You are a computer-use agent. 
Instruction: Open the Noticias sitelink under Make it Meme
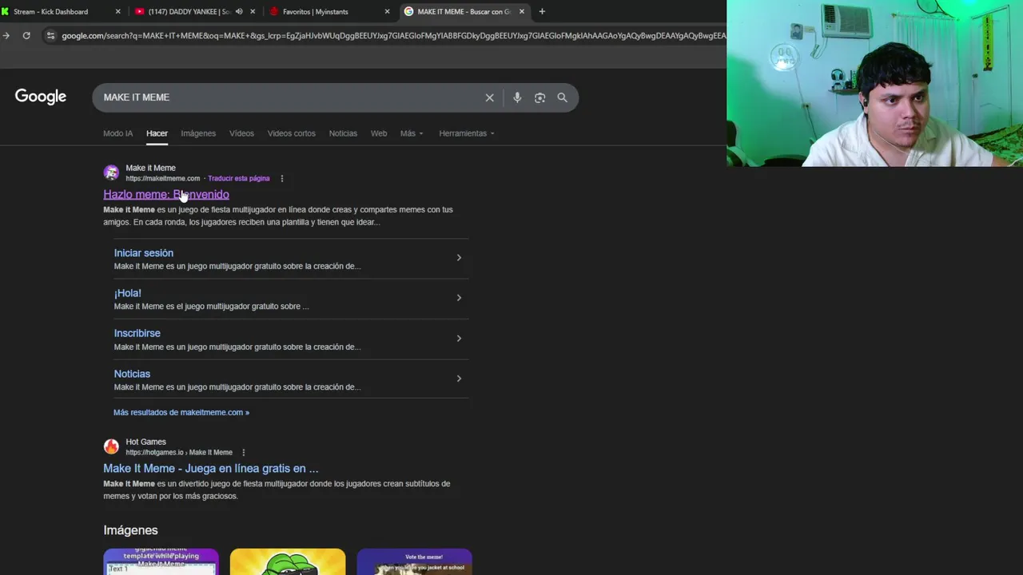pos(132,374)
